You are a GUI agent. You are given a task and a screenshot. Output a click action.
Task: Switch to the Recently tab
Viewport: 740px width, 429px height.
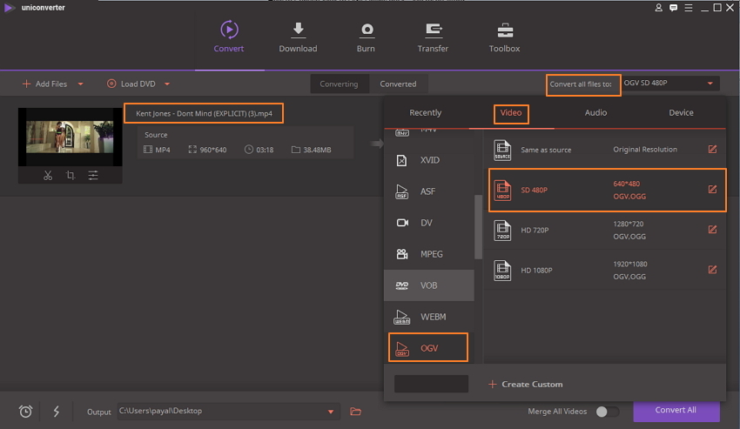coord(425,112)
